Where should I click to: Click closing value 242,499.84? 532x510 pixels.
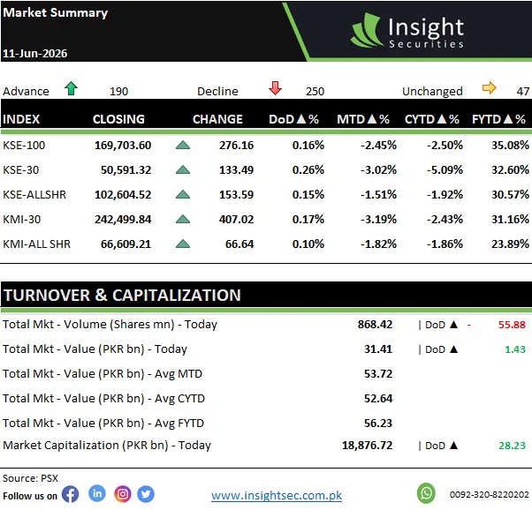123,219
